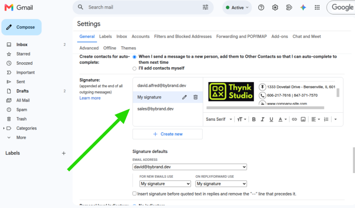Edit My signature name with pencil icon
355x208 pixels.
point(184,97)
